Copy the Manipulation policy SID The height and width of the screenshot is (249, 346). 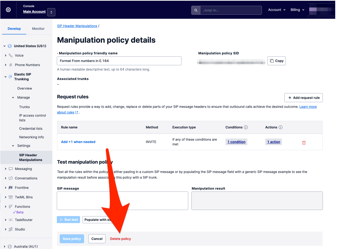276,61
